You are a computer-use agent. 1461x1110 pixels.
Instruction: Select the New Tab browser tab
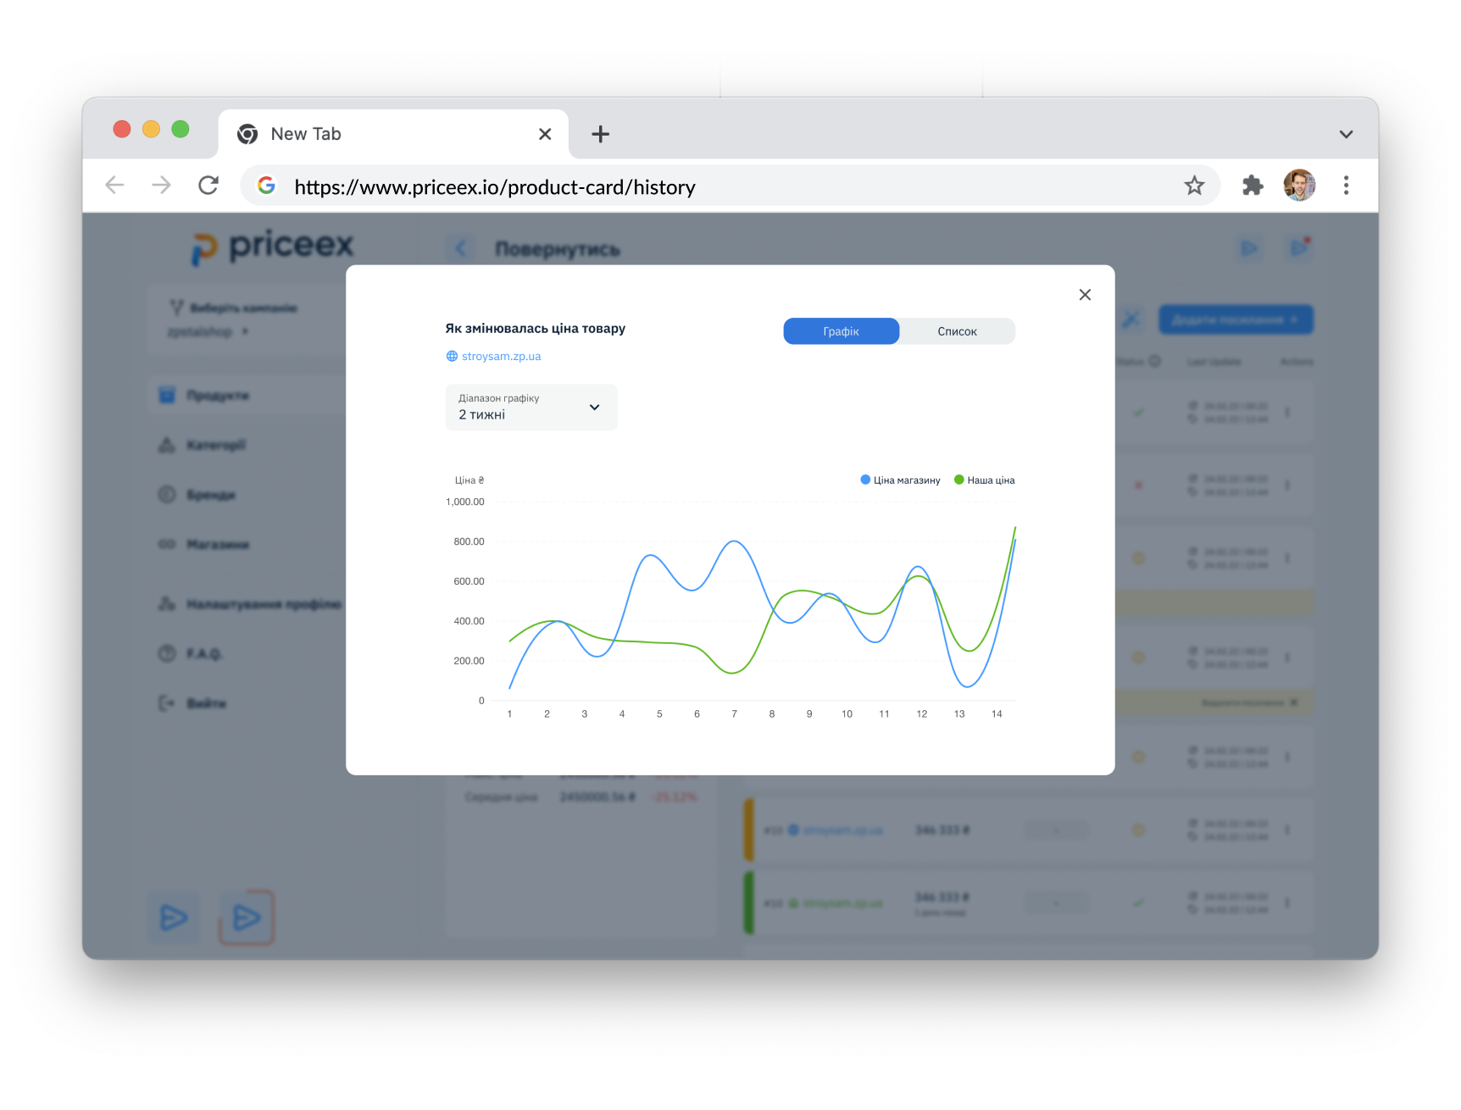coord(393,134)
